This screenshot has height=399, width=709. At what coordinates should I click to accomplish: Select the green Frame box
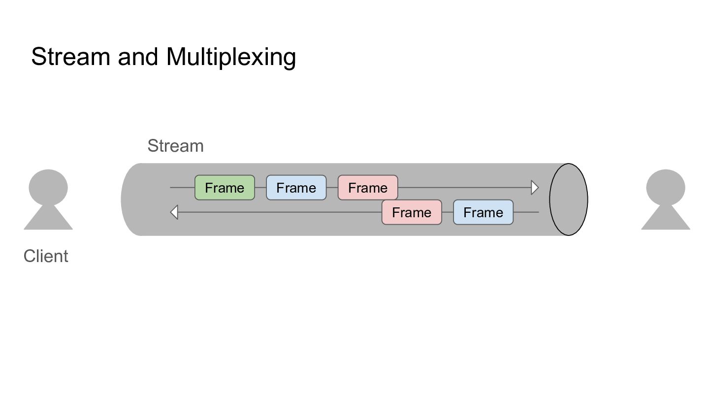point(225,188)
